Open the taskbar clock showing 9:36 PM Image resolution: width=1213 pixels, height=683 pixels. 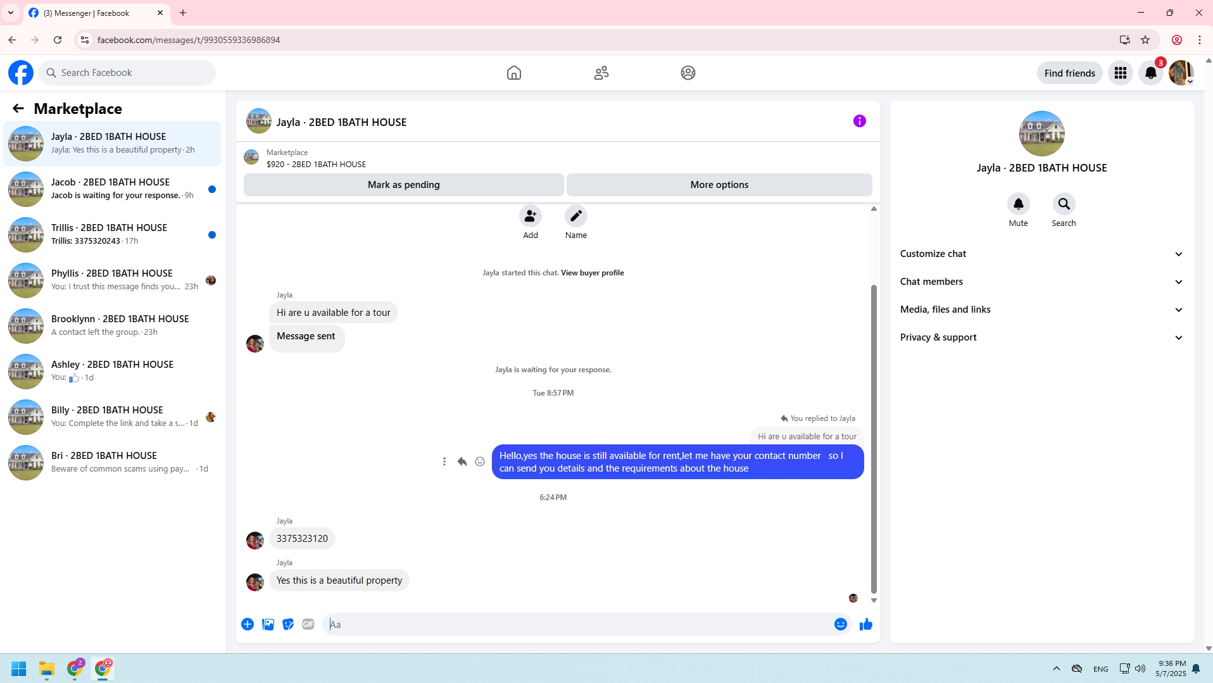pos(1171,668)
